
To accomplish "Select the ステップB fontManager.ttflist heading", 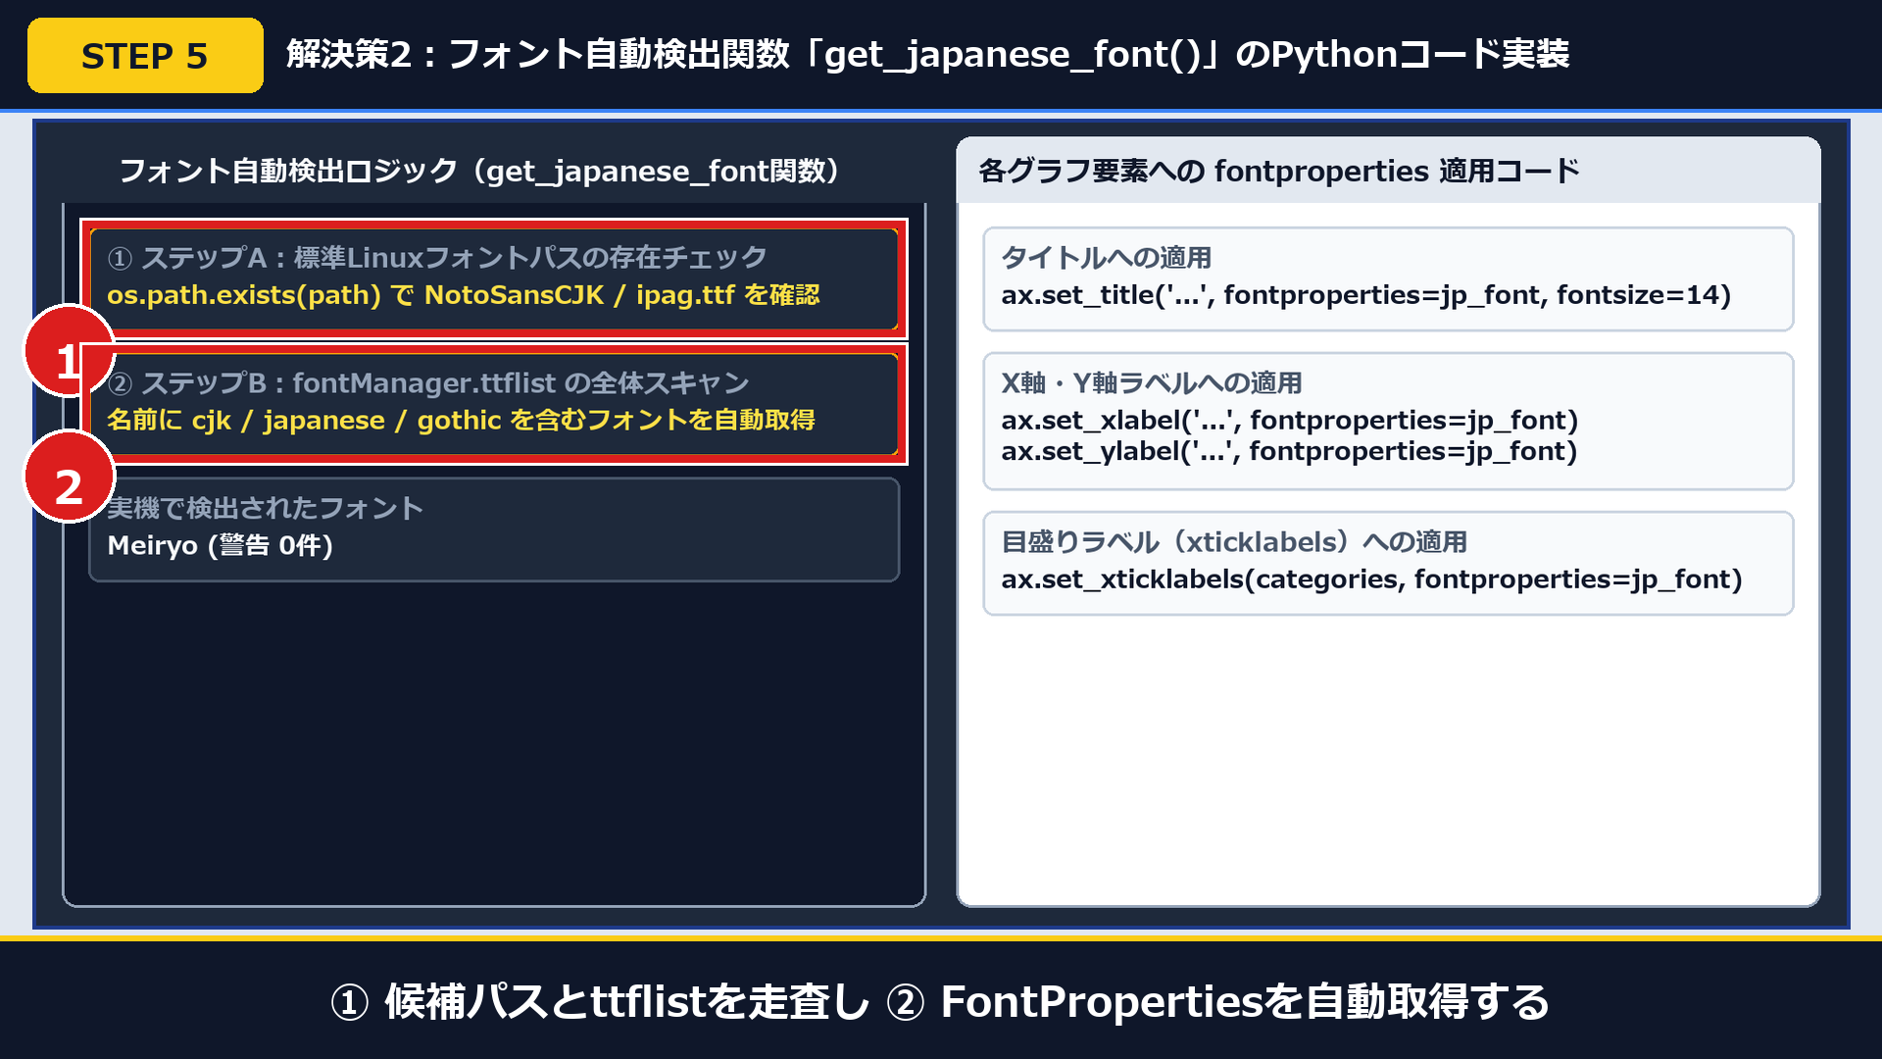I will [428, 383].
